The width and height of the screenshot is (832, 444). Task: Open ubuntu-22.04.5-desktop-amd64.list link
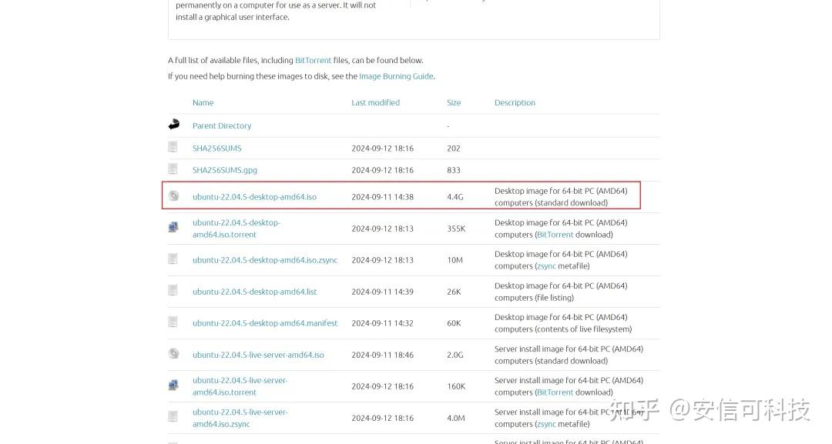(x=255, y=292)
